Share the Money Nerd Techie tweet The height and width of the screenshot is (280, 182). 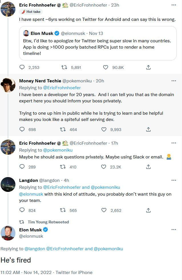pos(148,129)
